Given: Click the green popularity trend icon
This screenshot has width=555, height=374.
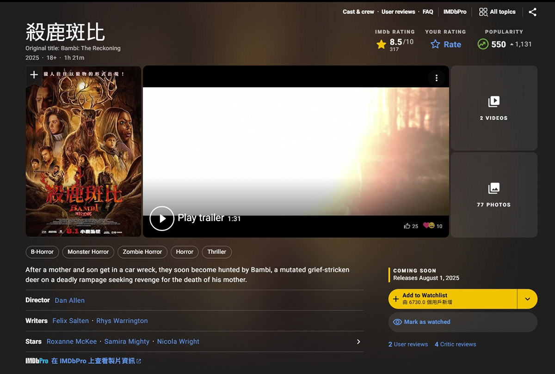Looking at the screenshot, I should tap(483, 44).
